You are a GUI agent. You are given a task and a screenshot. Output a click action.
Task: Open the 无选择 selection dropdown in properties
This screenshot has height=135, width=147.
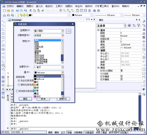125,26
